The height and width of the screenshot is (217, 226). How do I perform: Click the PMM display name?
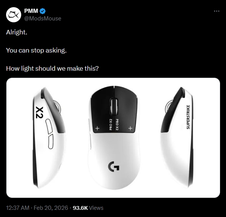(x=31, y=11)
